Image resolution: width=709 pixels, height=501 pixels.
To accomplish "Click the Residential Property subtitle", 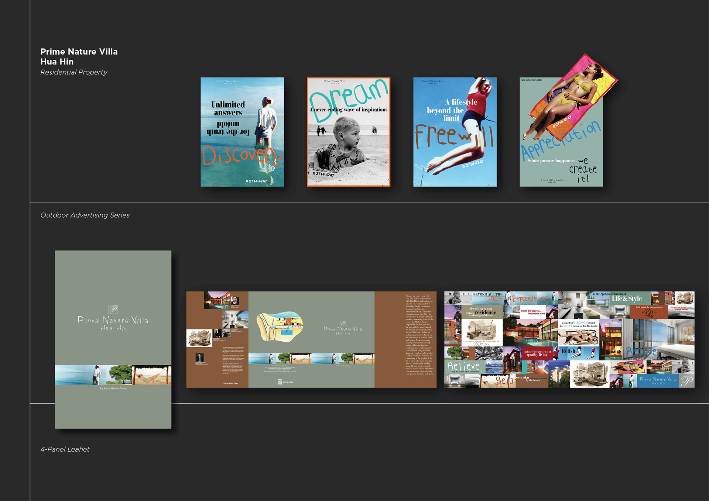I will (x=73, y=72).
